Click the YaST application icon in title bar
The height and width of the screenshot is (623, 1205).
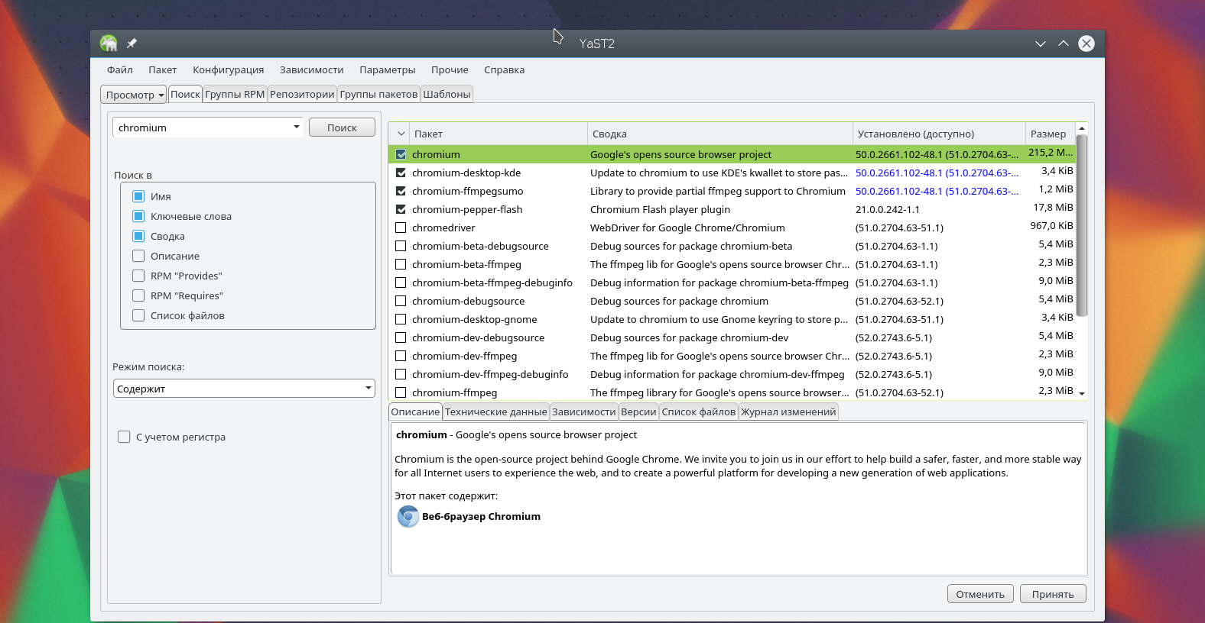(109, 44)
